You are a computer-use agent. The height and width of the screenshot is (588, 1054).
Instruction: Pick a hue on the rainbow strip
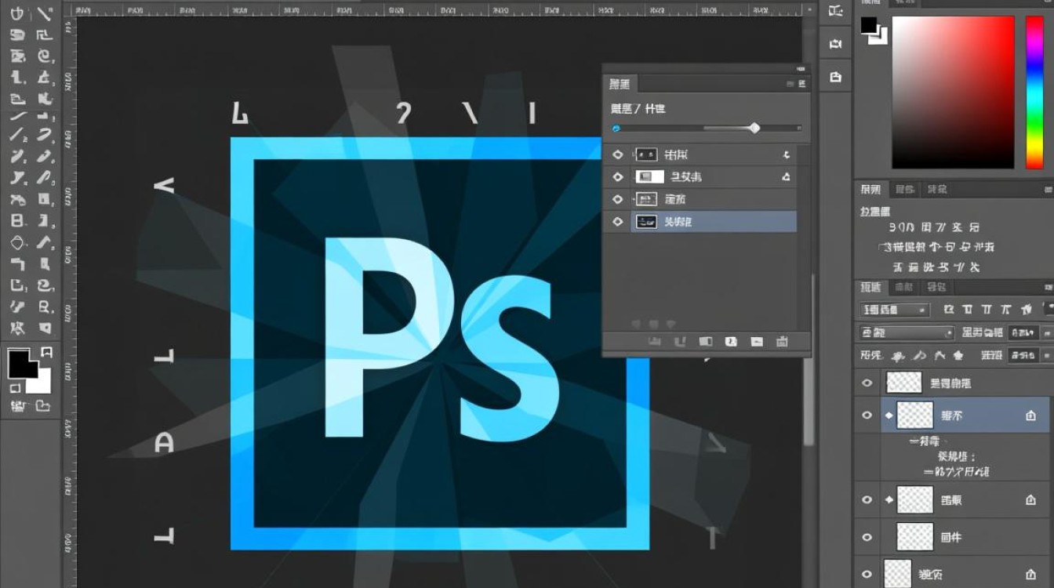1034,92
